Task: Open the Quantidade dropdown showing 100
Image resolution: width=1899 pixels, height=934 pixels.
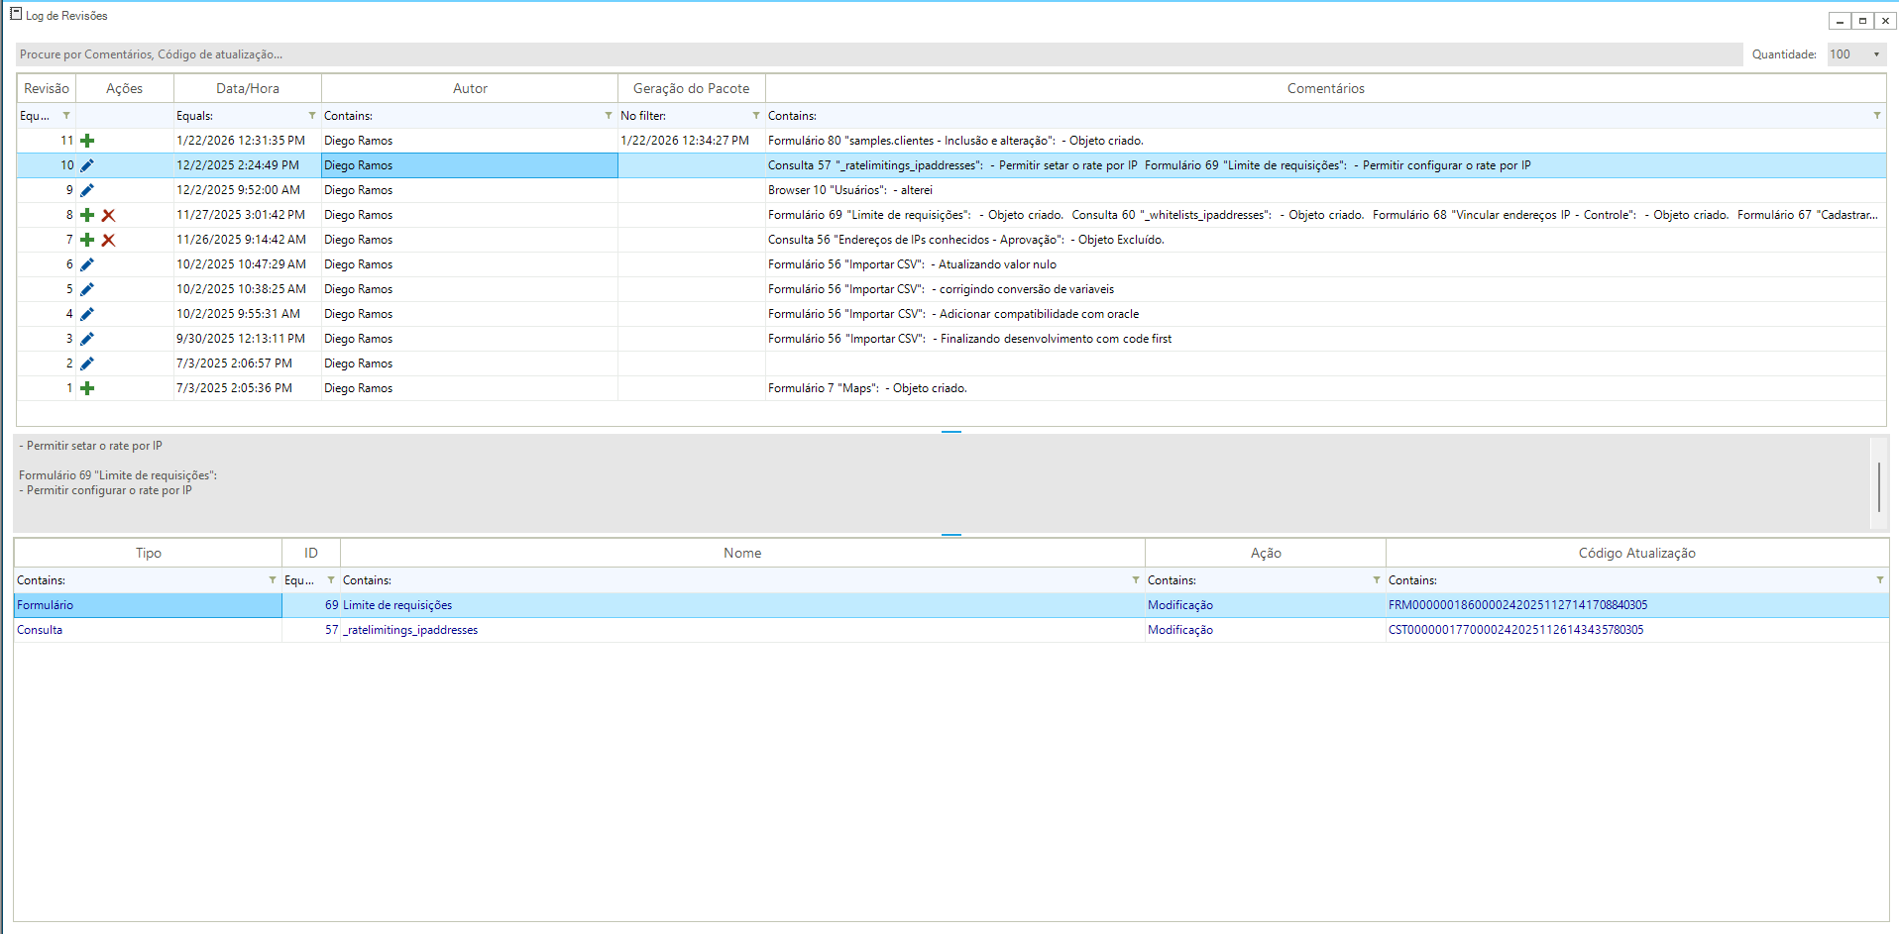Action: 1855,54
